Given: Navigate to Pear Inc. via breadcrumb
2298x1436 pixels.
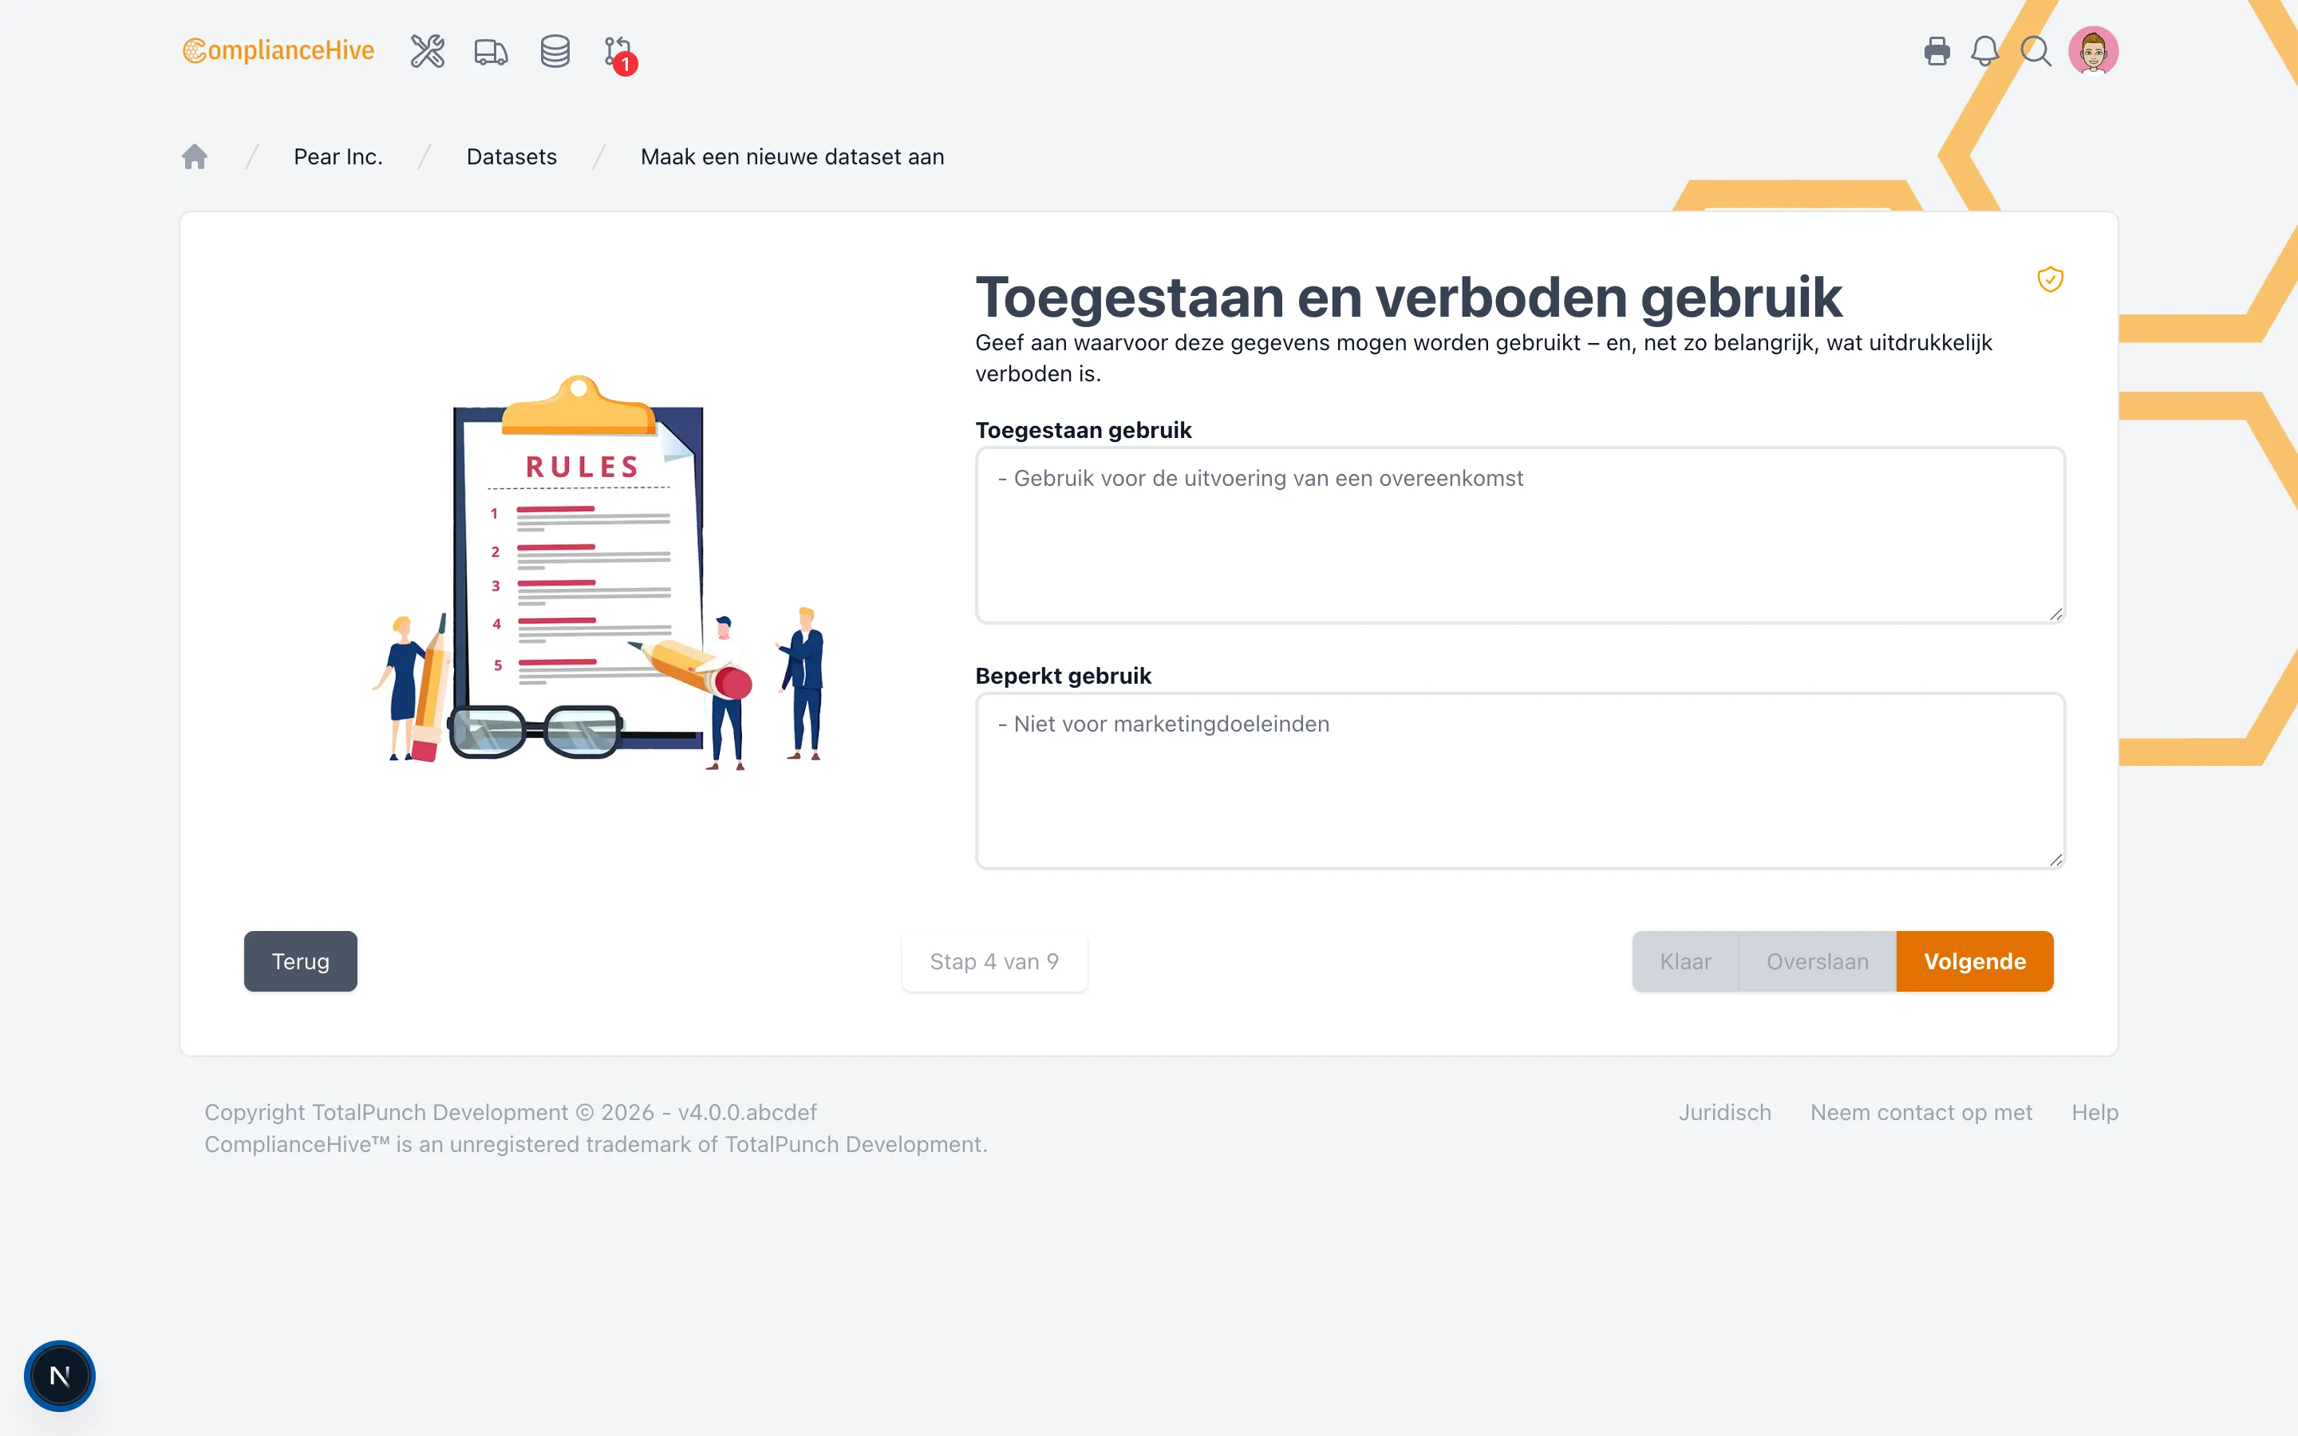Looking at the screenshot, I should tap(338, 156).
